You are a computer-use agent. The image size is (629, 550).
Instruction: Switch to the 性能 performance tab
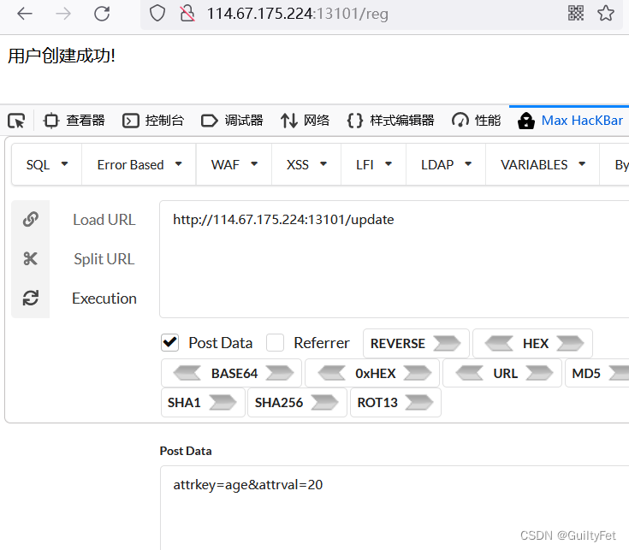click(x=477, y=121)
